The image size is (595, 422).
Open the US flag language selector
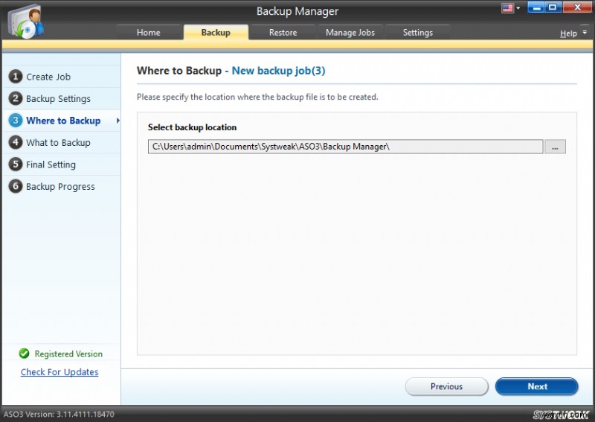pyautogui.click(x=507, y=7)
